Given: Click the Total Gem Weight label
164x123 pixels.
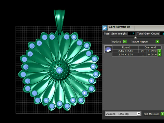Looking at the screenshot, I should (115, 33).
